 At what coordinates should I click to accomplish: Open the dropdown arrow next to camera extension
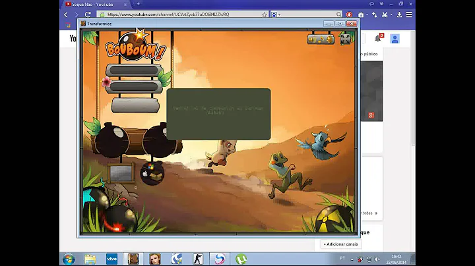tap(367, 14)
